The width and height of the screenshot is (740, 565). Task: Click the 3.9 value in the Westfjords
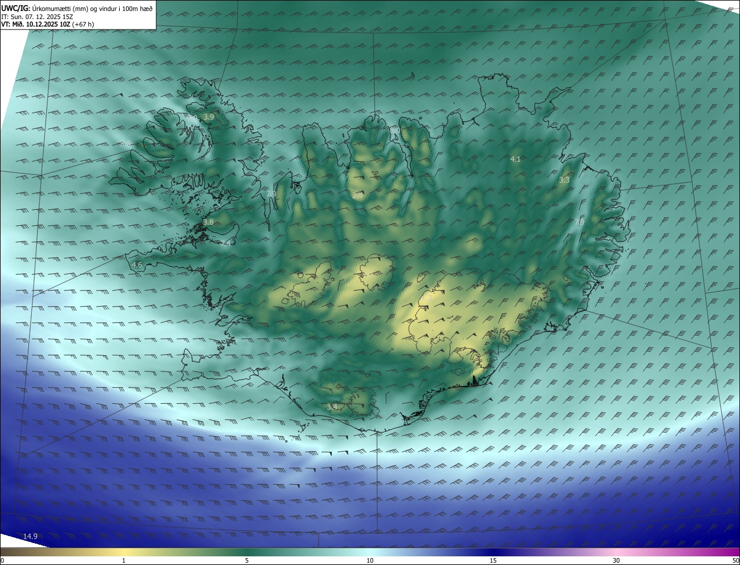pos(209,117)
